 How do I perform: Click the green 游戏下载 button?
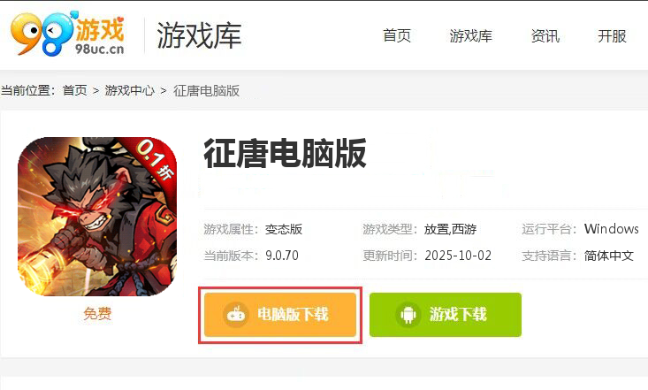(446, 315)
